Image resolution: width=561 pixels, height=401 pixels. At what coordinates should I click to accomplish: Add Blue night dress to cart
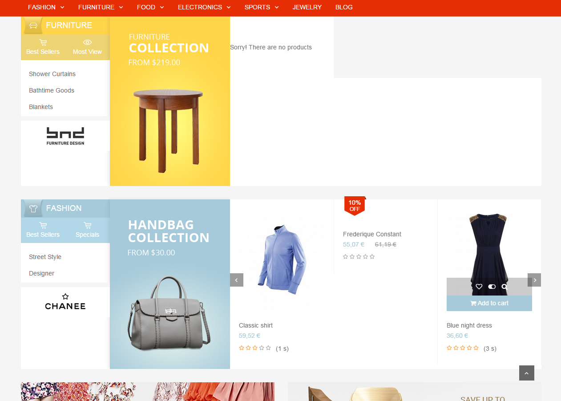click(x=489, y=303)
